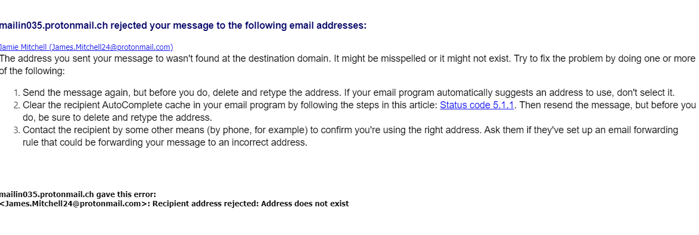Click the 'rule that could be forwarding' line
This screenshot has height=235, width=699.
coord(165,143)
